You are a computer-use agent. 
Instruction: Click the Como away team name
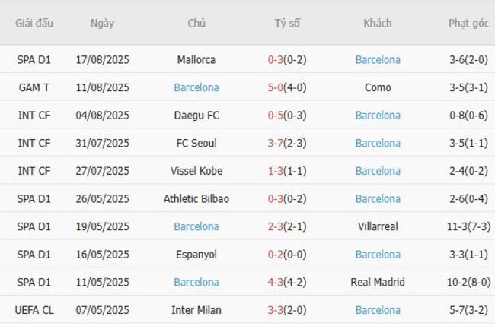tap(378, 87)
